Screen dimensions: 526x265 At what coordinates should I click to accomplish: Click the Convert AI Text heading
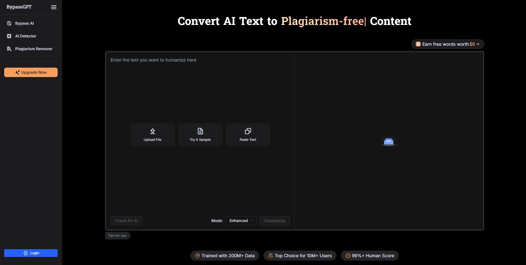294,21
